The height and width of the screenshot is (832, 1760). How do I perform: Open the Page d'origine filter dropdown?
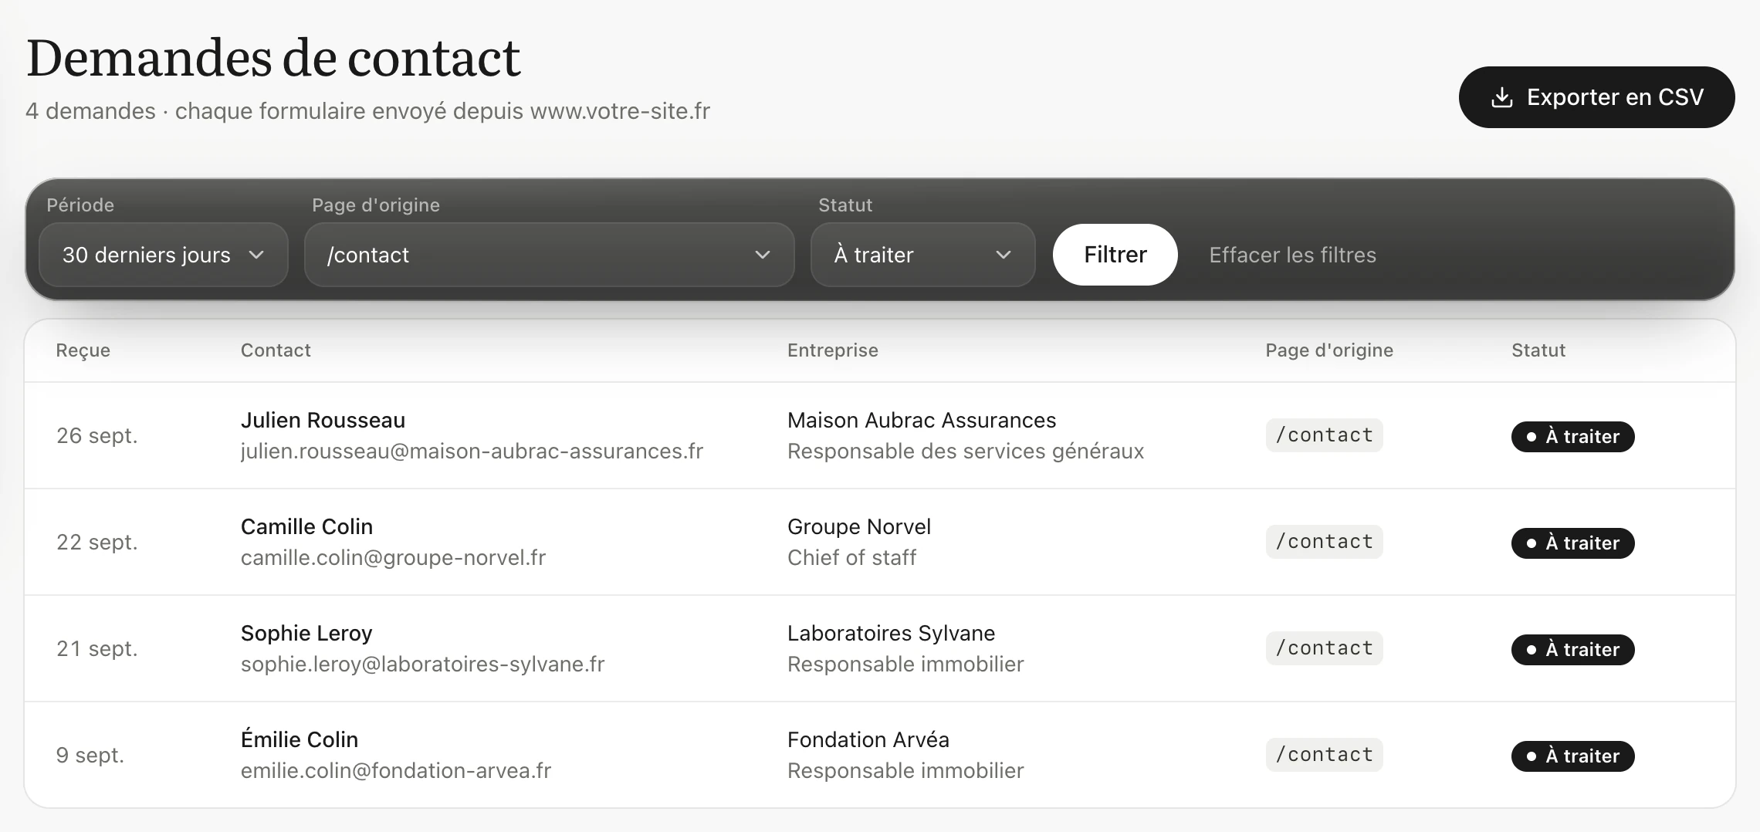tap(550, 255)
